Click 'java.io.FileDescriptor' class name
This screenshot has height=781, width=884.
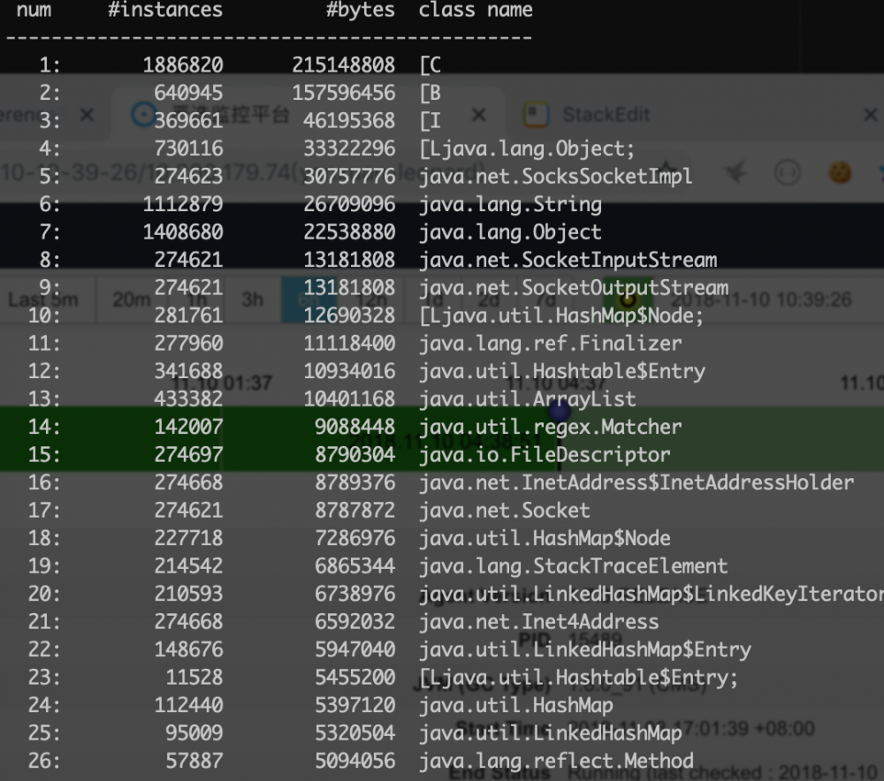[x=545, y=455]
